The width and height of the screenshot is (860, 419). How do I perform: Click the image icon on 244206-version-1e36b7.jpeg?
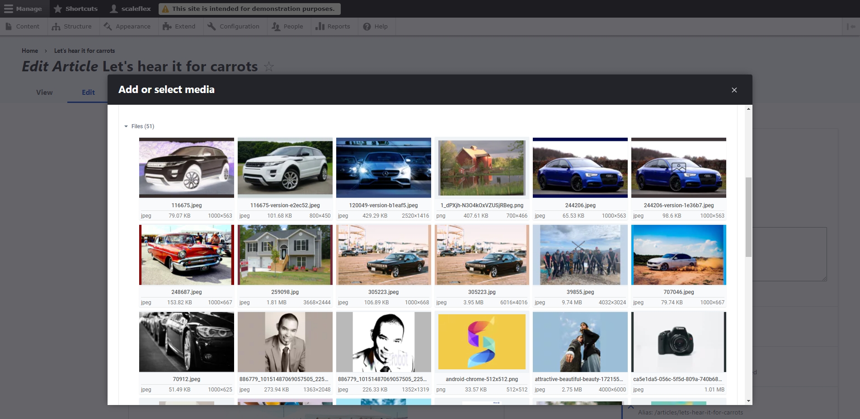[x=678, y=168]
